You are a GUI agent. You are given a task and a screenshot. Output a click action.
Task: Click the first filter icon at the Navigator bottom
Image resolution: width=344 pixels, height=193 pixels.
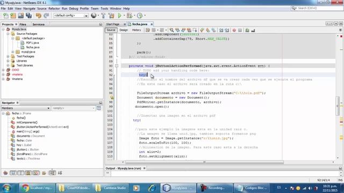coord(5,173)
